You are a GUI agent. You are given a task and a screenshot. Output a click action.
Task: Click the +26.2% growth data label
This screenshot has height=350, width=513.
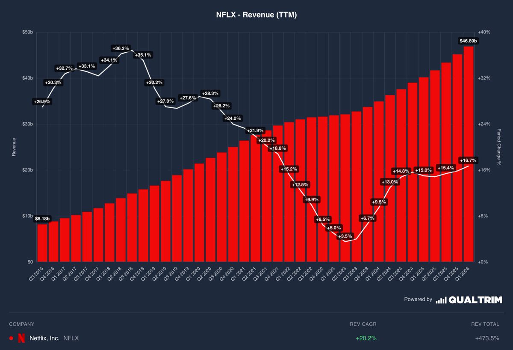[221, 106]
